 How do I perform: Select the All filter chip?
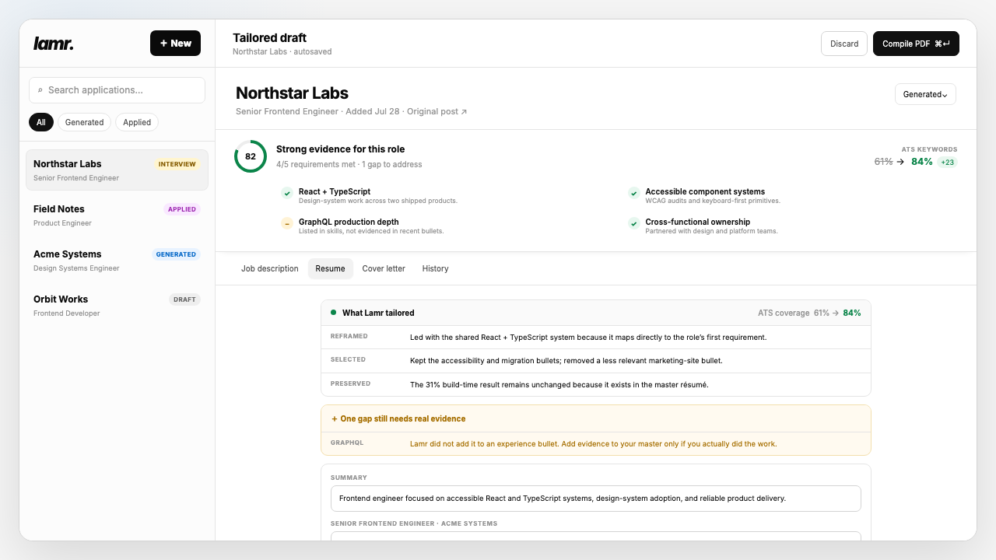[41, 122]
